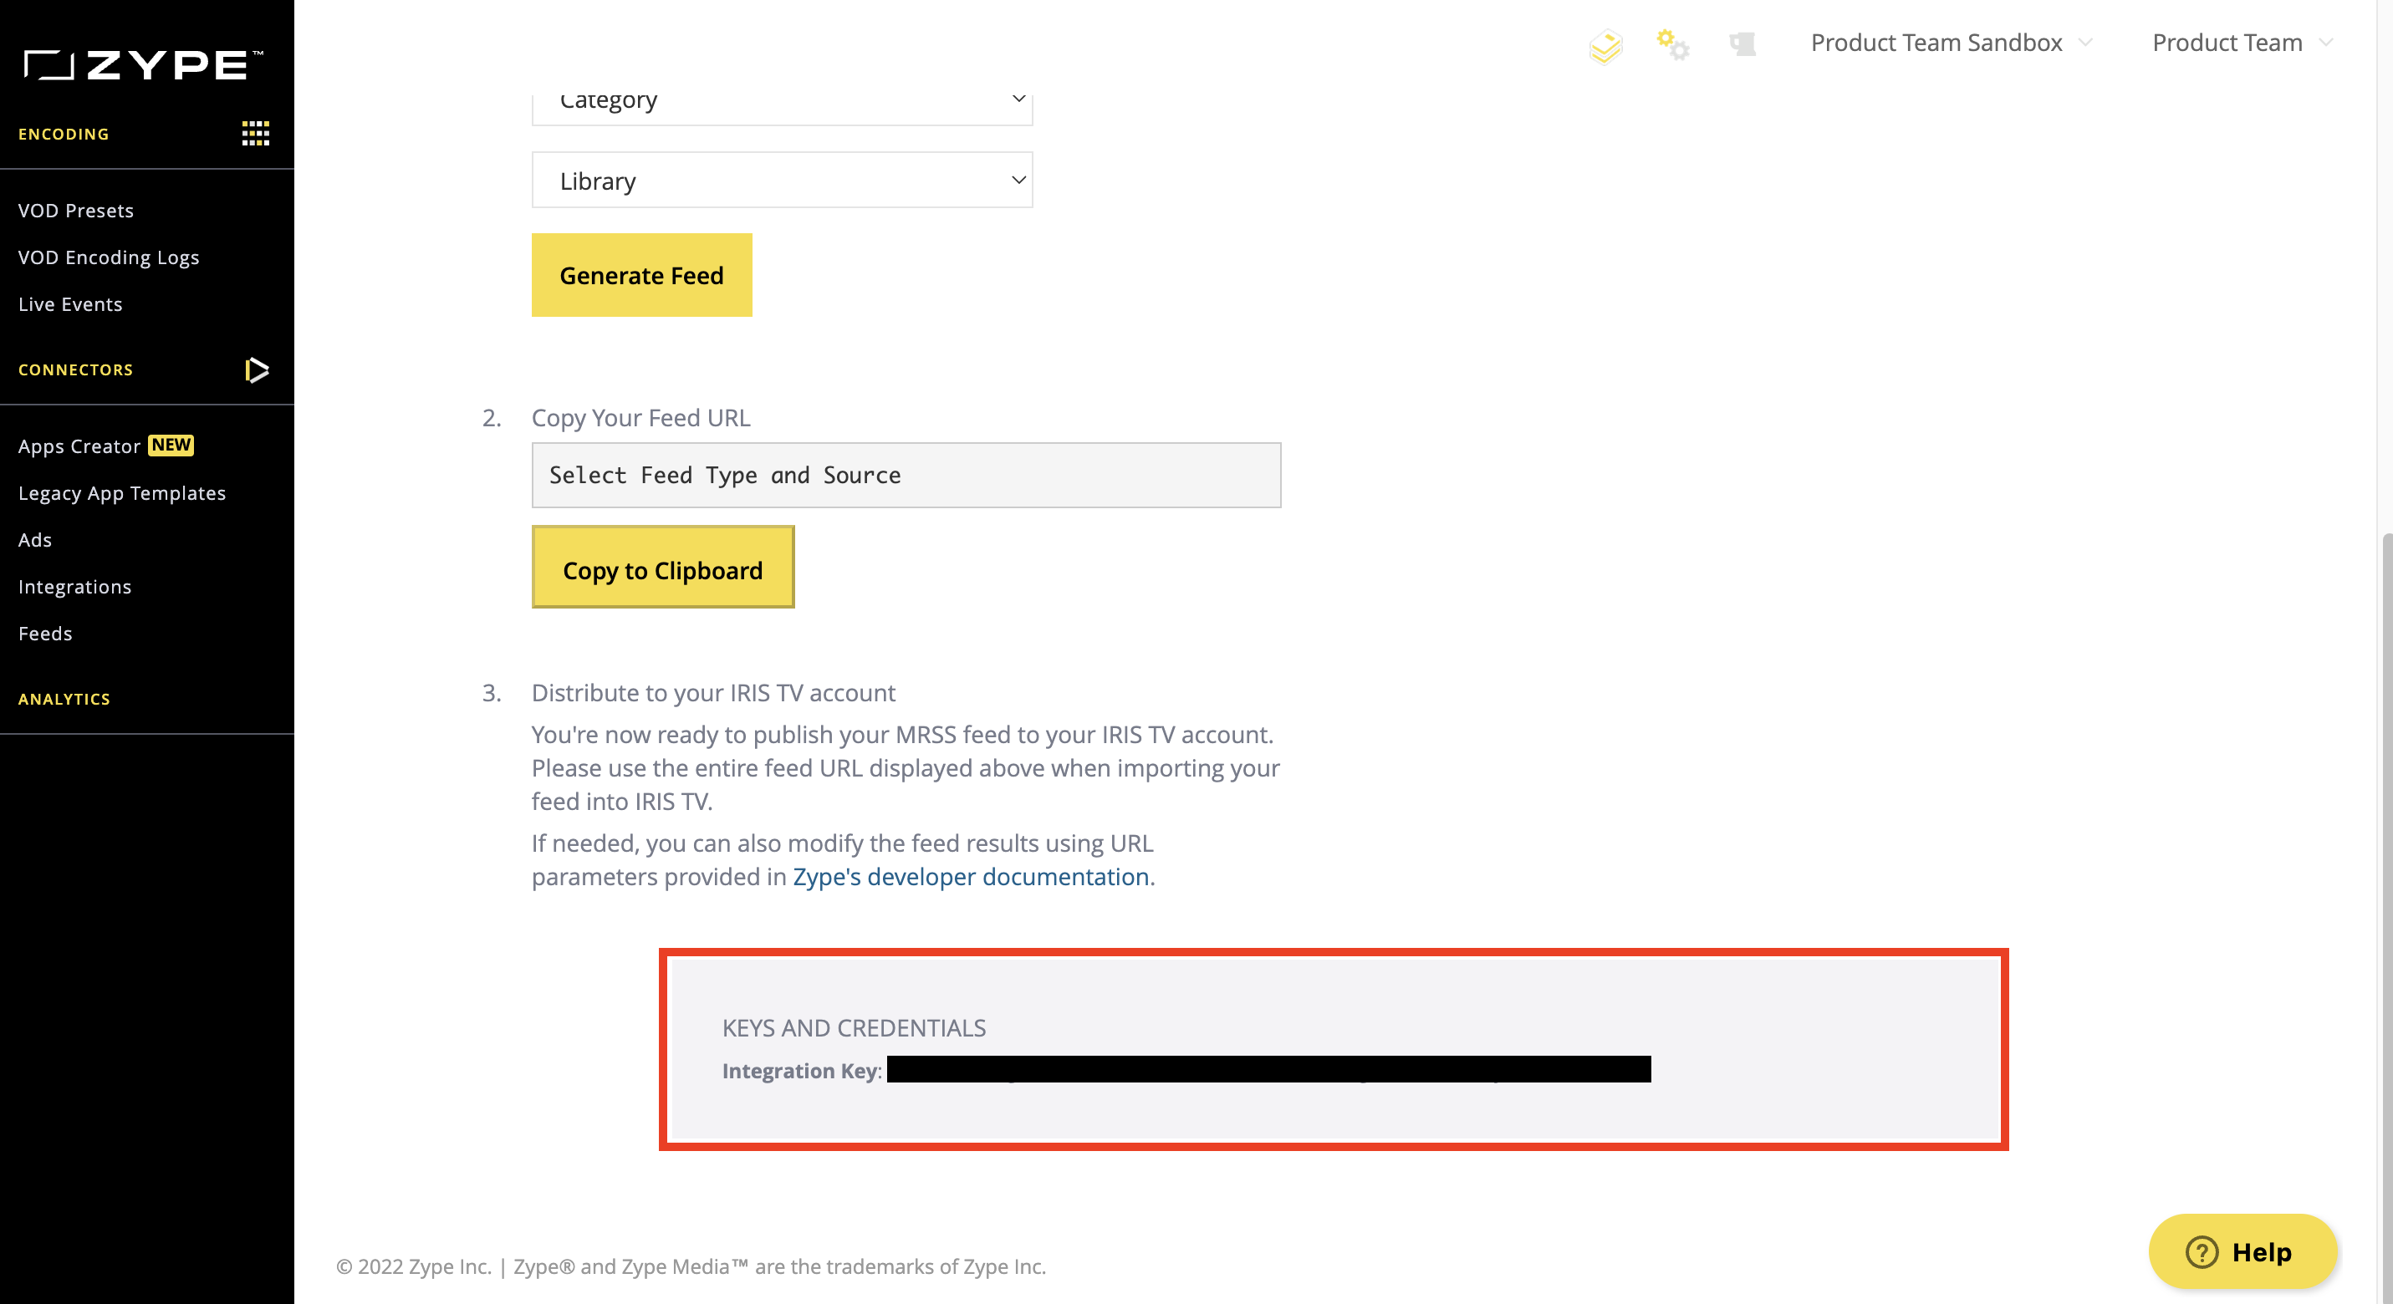Open the stacked layers icon in header
The image size is (2393, 1304).
pyautogui.click(x=1605, y=47)
